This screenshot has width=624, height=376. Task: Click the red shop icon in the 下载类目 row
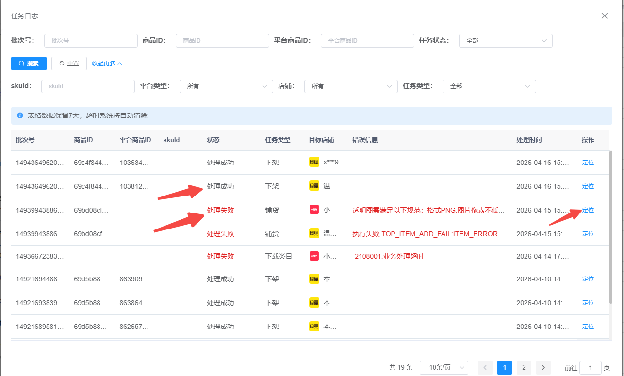(x=314, y=256)
